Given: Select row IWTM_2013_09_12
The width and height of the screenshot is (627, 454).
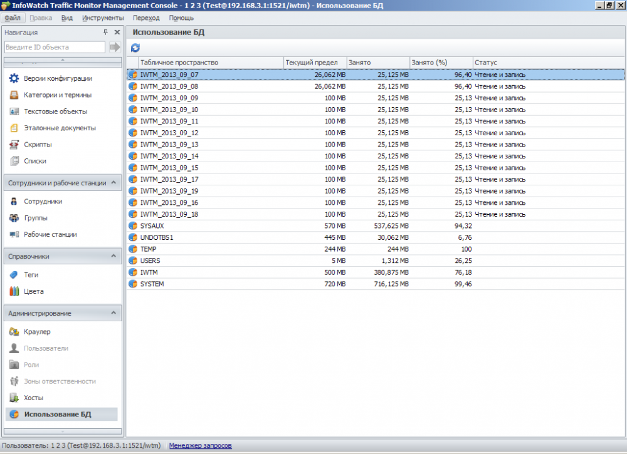Looking at the screenshot, I should pyautogui.click(x=376, y=133).
